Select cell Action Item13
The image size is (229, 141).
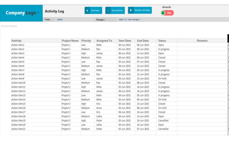coord(36,95)
